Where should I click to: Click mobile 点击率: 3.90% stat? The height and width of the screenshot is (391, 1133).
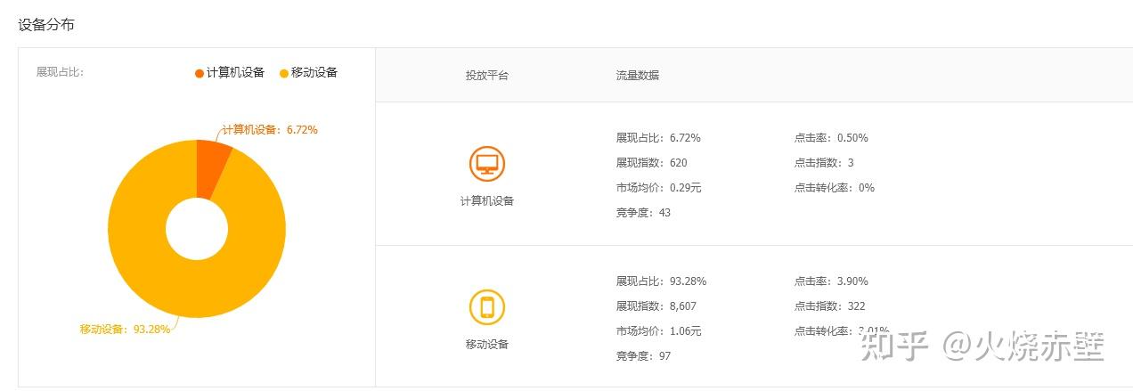(831, 281)
